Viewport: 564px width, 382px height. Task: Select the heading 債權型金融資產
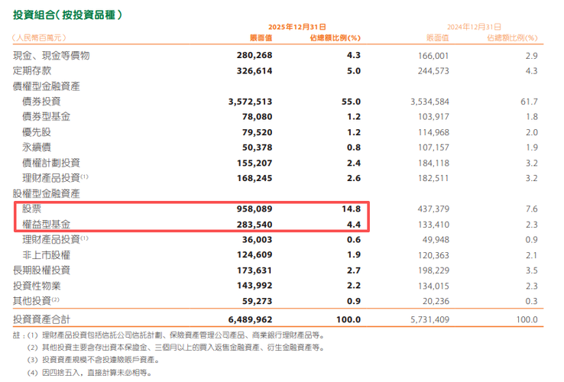pyautogui.click(x=47, y=86)
